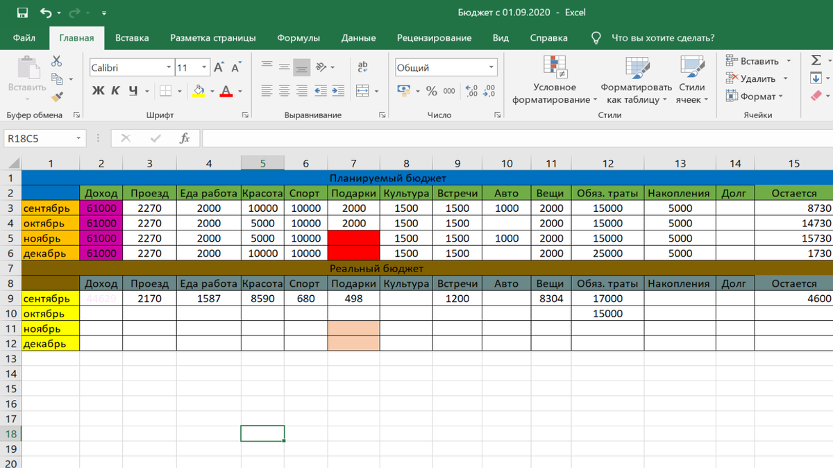Image resolution: width=833 pixels, height=468 pixels.
Task: Click Increase Decimal icon
Action: [472, 91]
